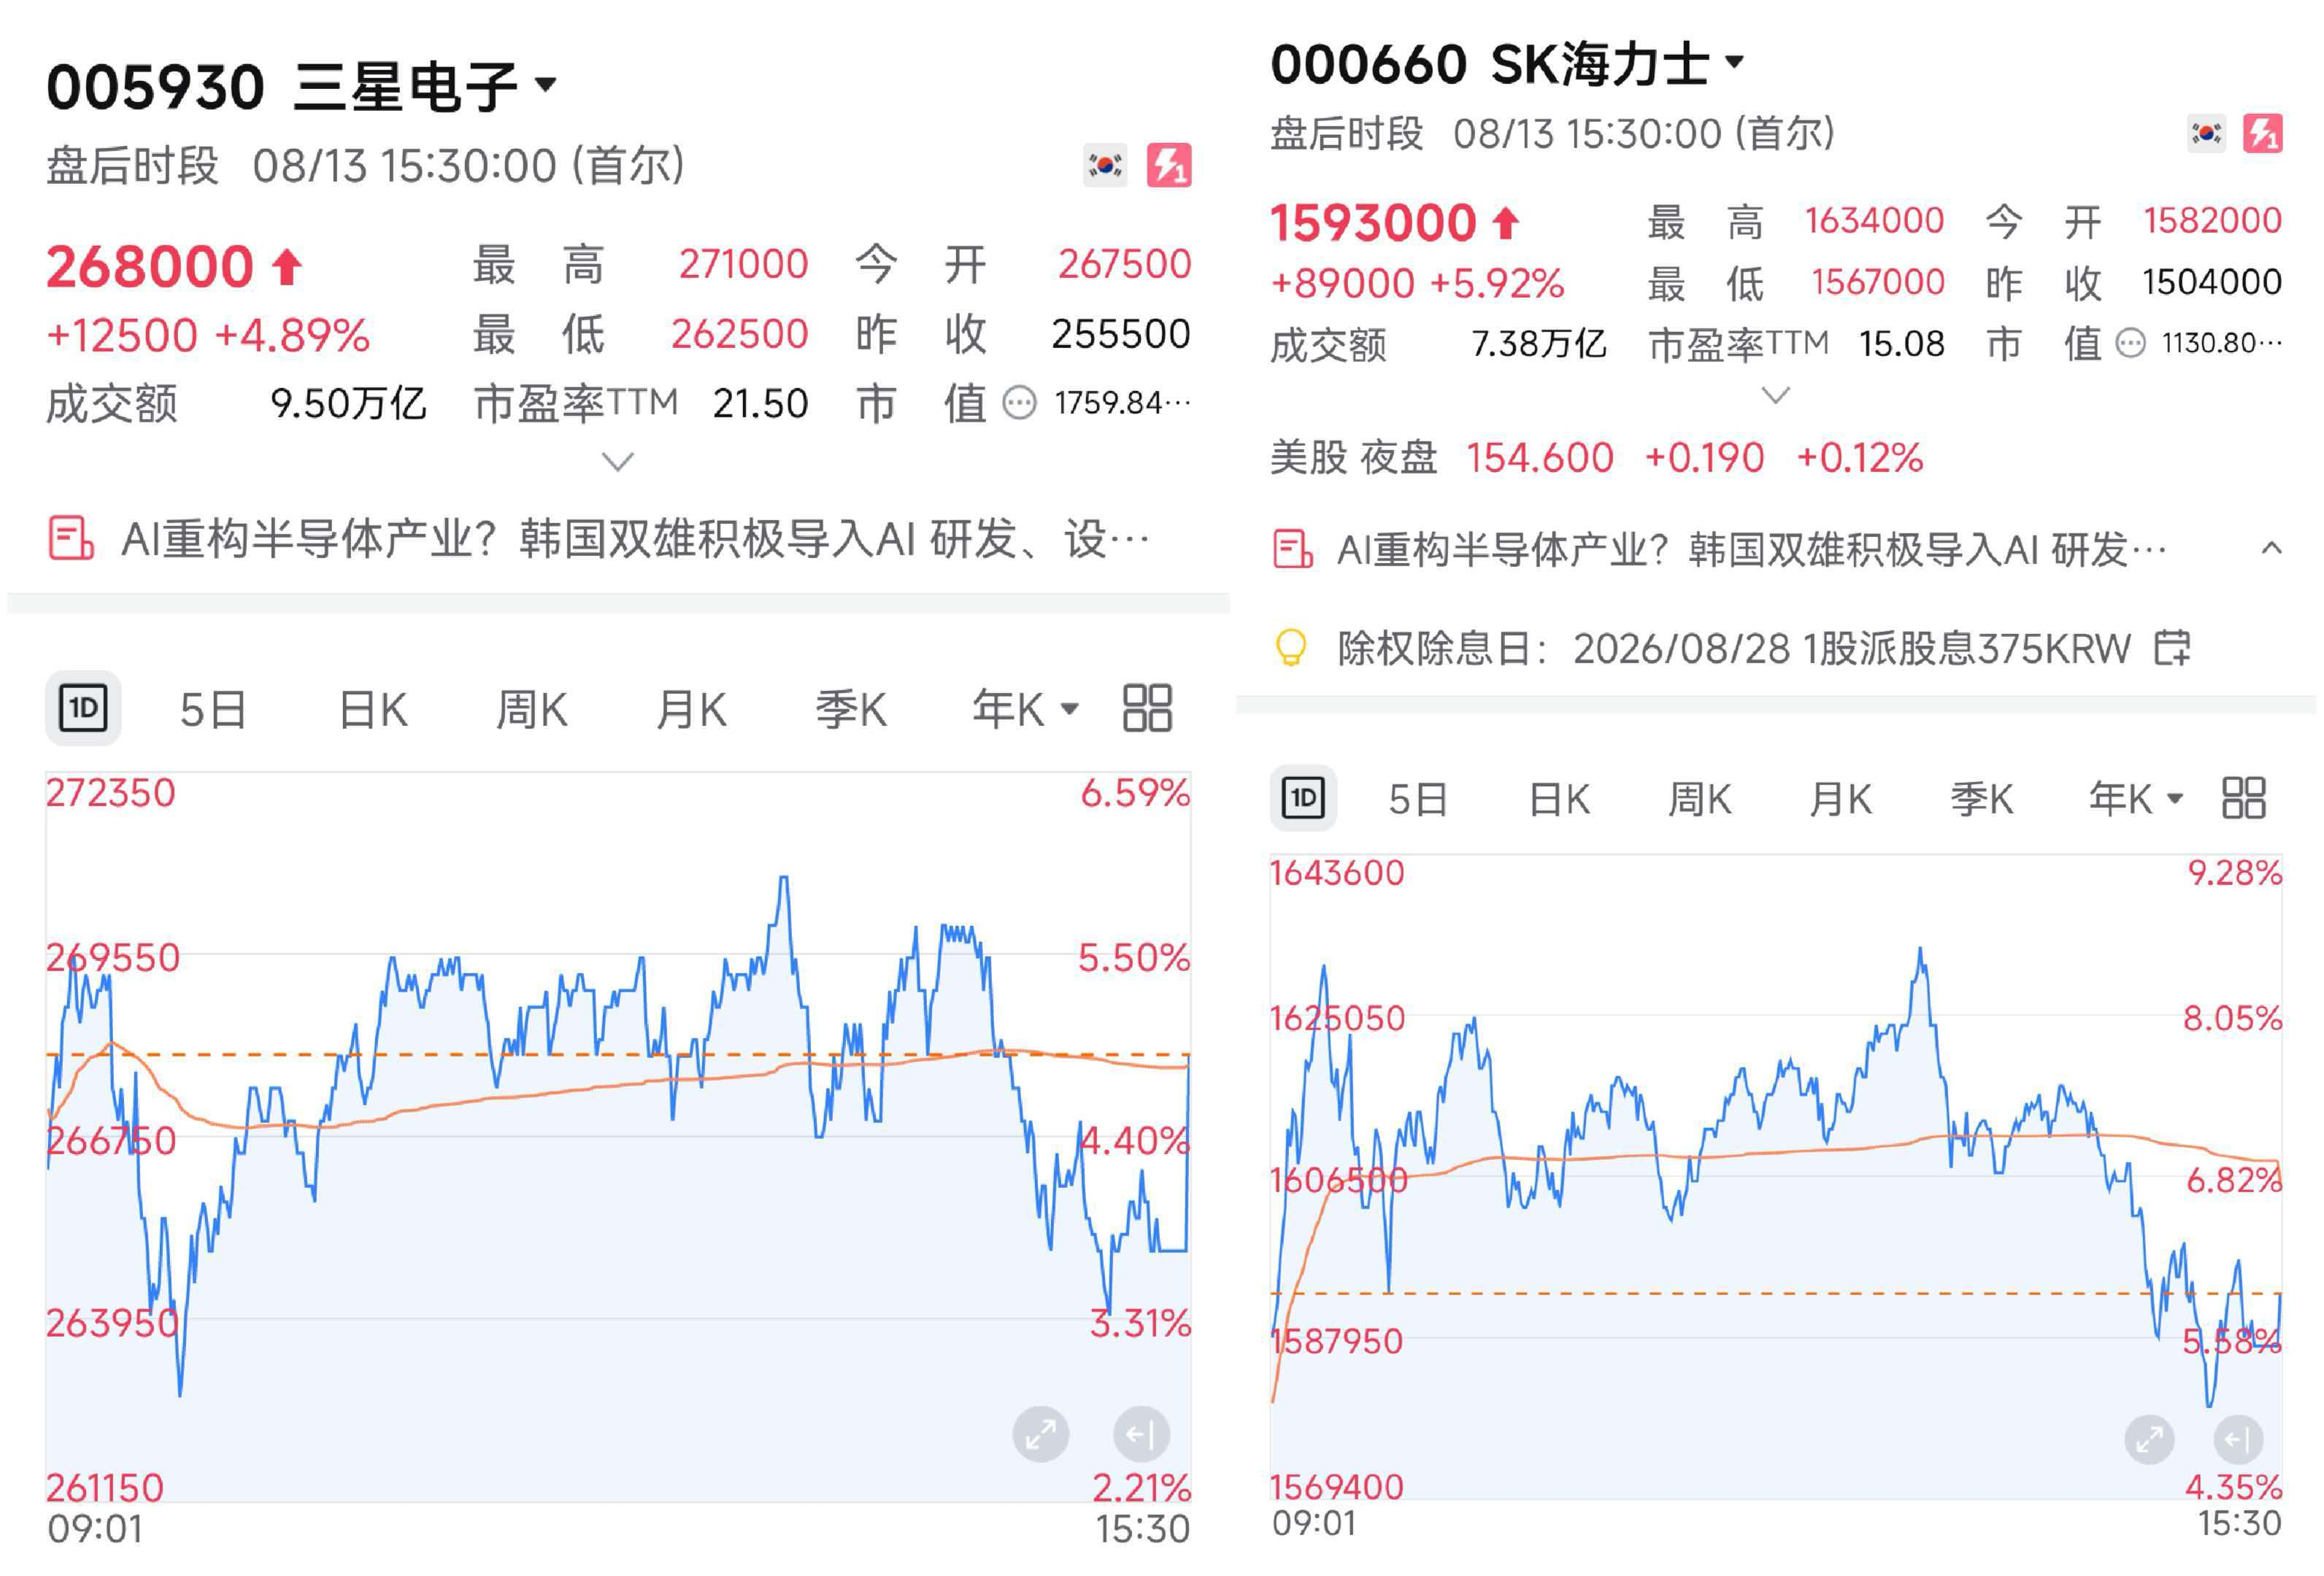Tap the red lightning icon in SK Hynix panel
2324x1576 pixels.
[2263, 133]
